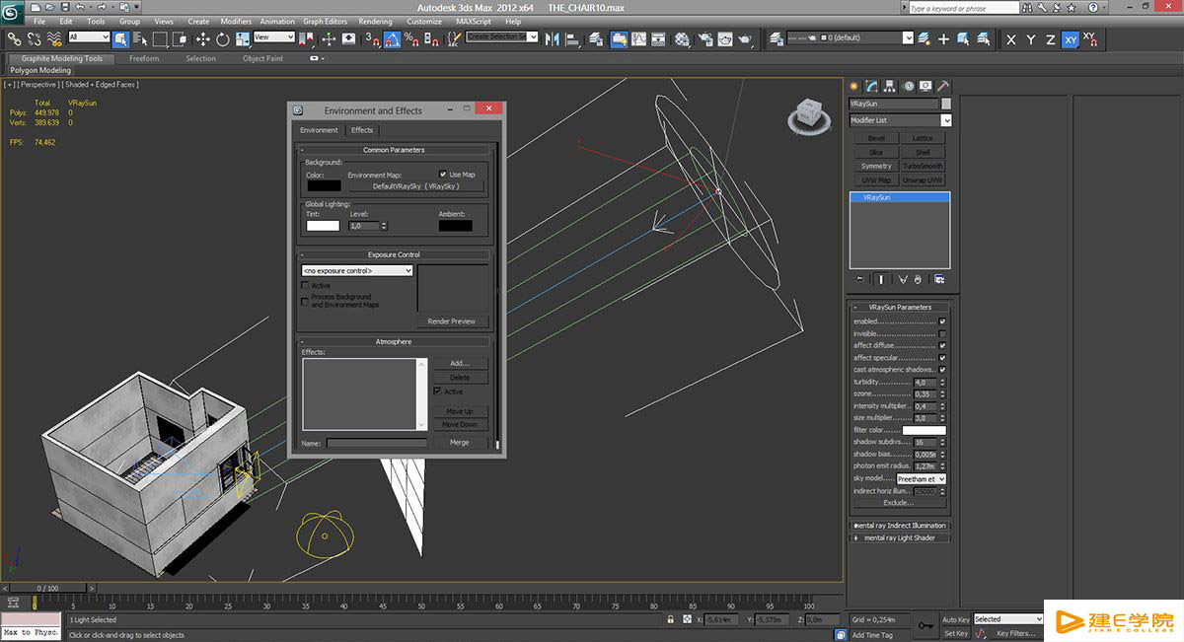Switch to the Utilities hammer panel
The width and height of the screenshot is (1184, 642).
click(x=943, y=86)
